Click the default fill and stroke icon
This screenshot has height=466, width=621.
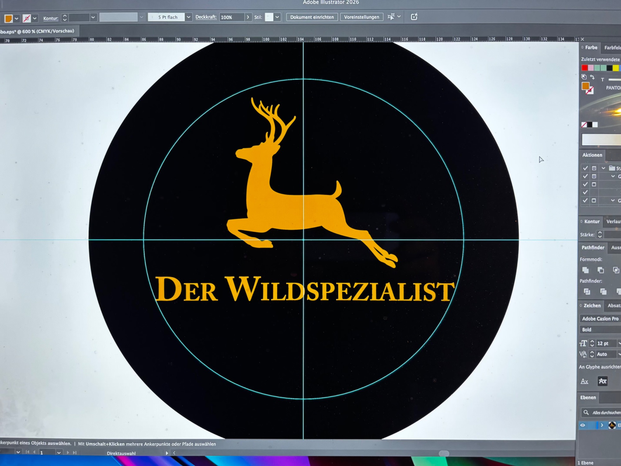584,77
